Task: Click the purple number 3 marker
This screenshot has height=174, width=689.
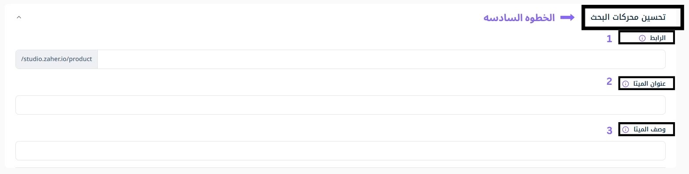Action: coord(609,130)
